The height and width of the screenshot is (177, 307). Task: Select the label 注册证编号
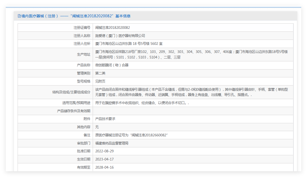[82, 28]
